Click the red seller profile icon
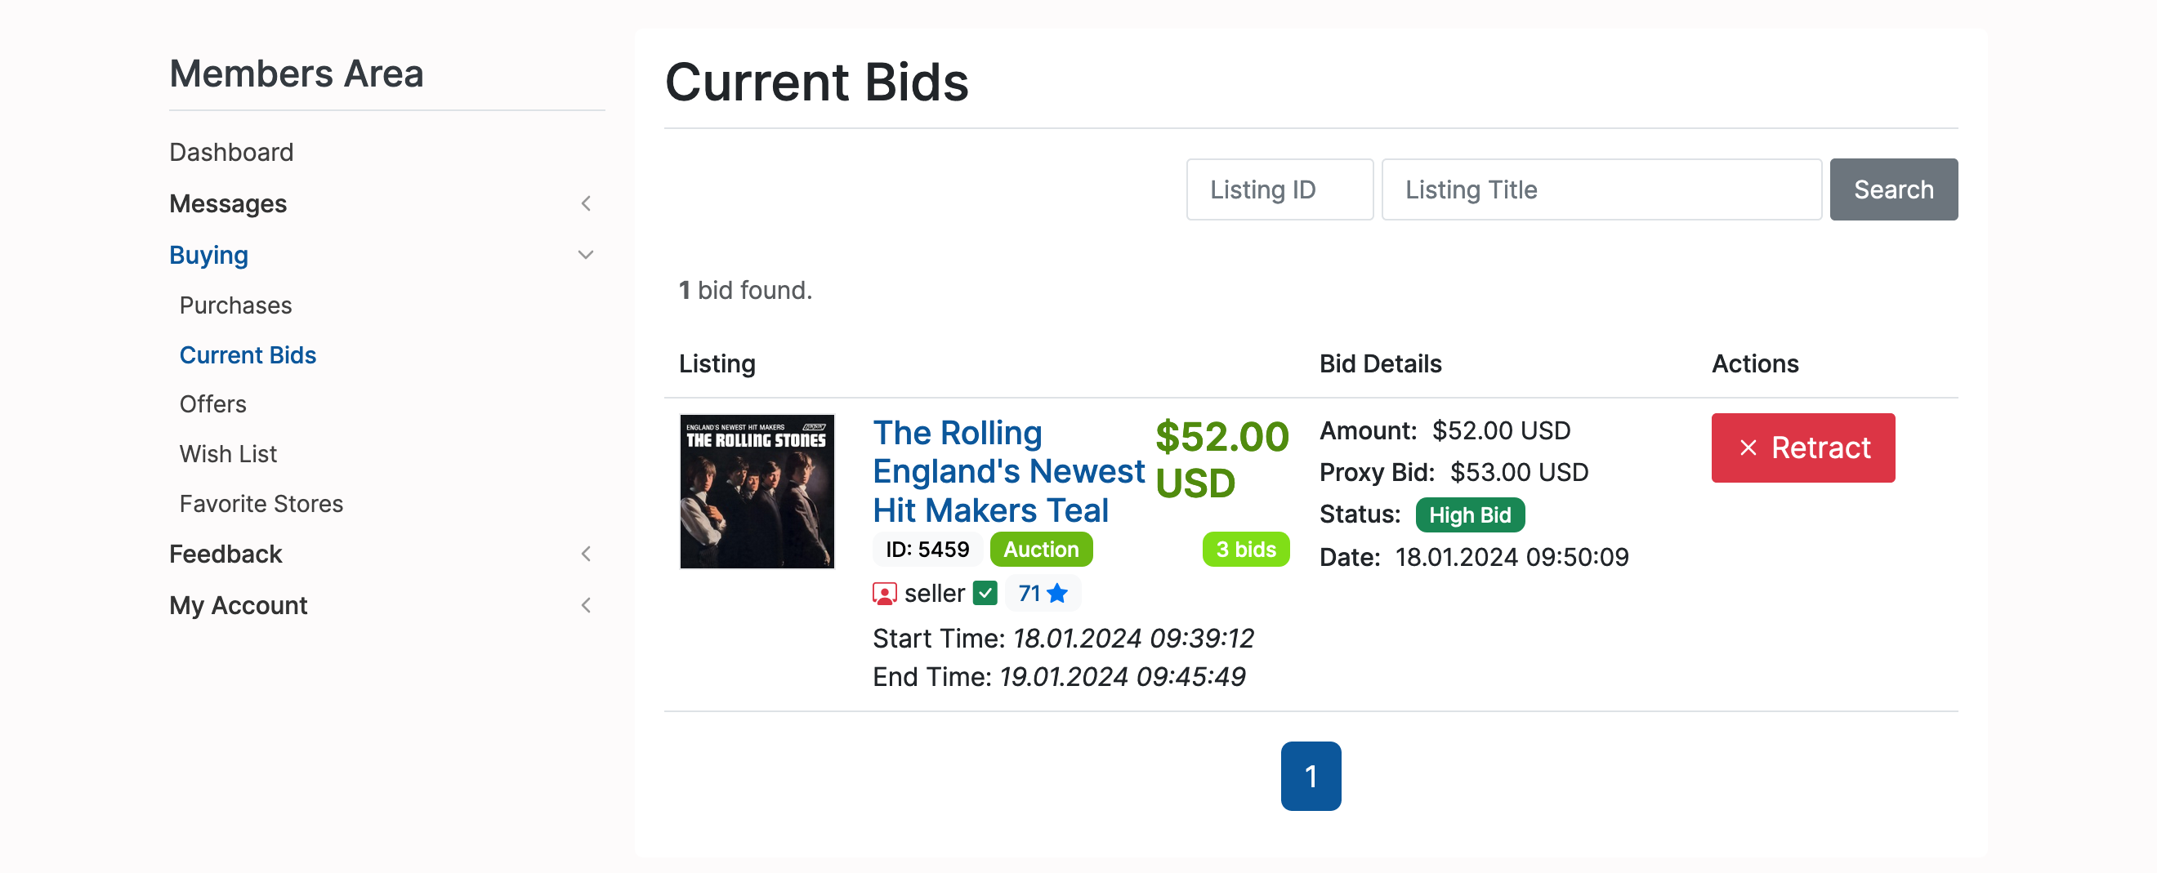The image size is (2157, 873). click(x=884, y=594)
